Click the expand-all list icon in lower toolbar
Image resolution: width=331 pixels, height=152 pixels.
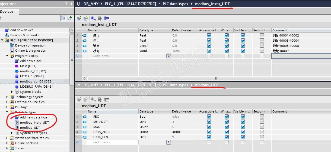tap(107, 100)
